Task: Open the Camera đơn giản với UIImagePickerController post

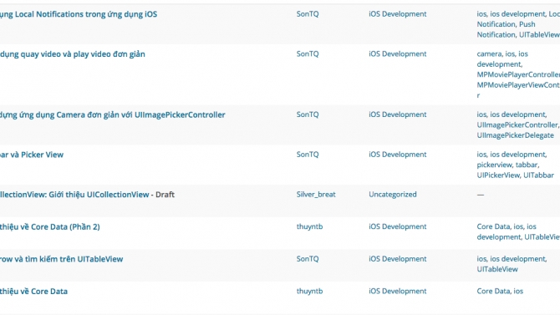Action: pyautogui.click(x=113, y=115)
